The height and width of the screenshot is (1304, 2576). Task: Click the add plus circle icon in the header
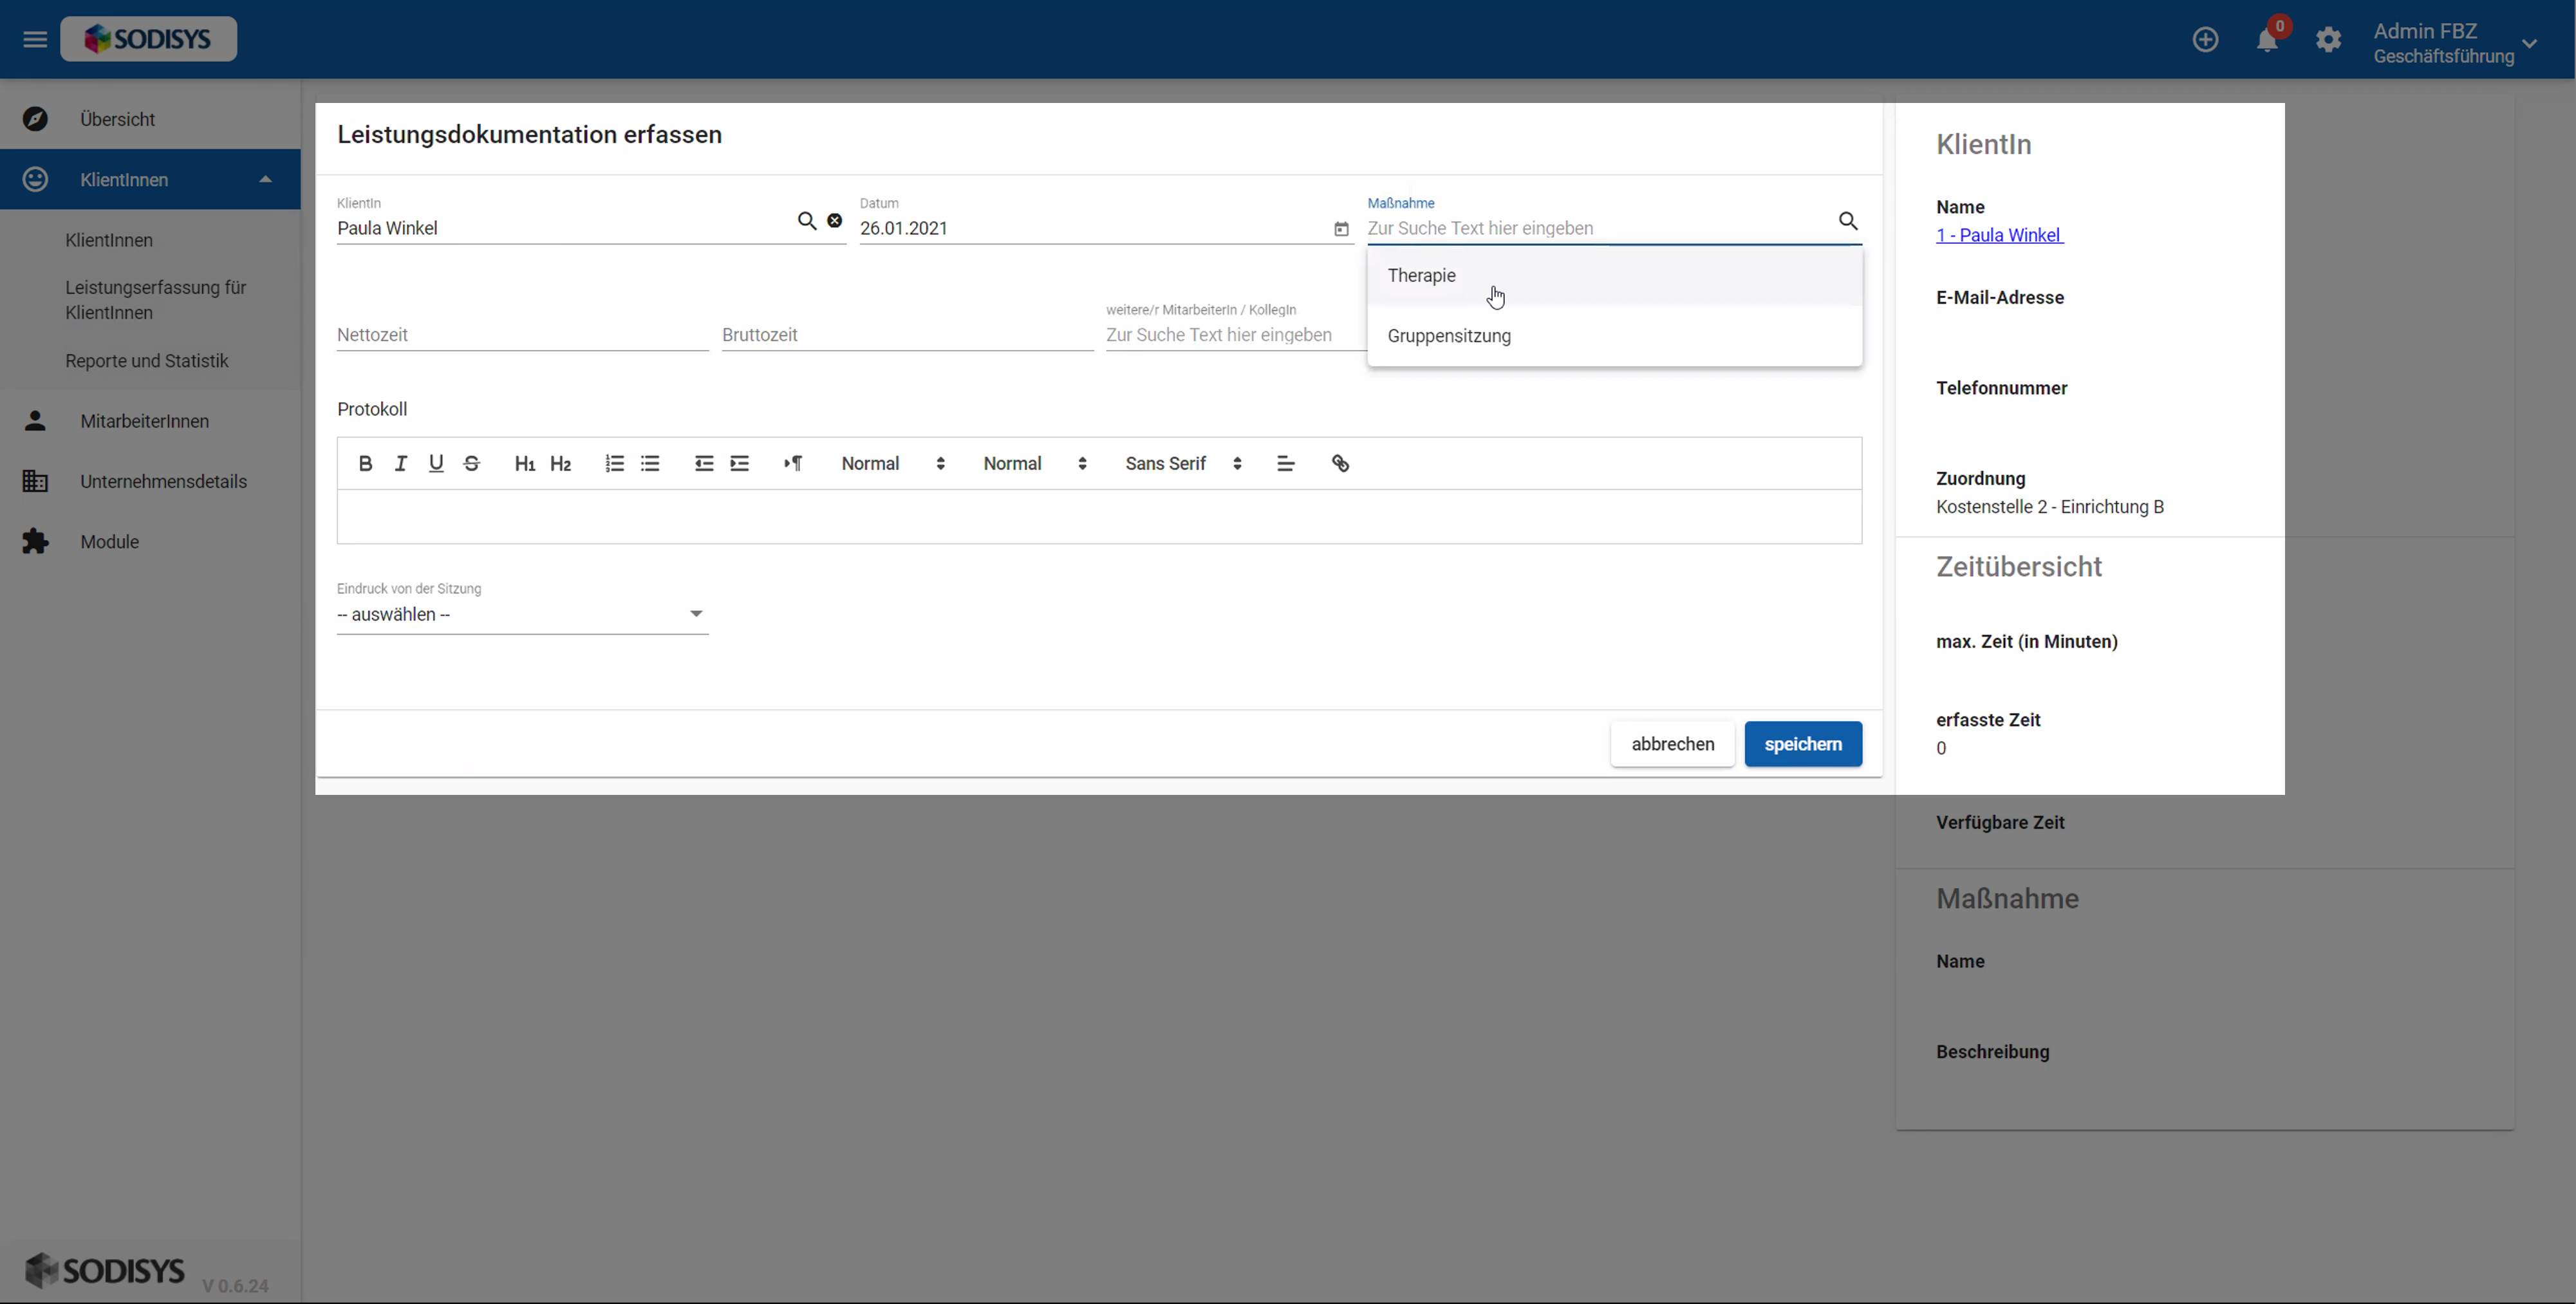pyautogui.click(x=2205, y=40)
